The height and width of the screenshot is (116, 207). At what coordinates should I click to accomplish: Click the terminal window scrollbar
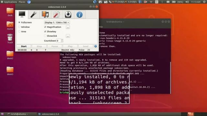click(x=170, y=78)
